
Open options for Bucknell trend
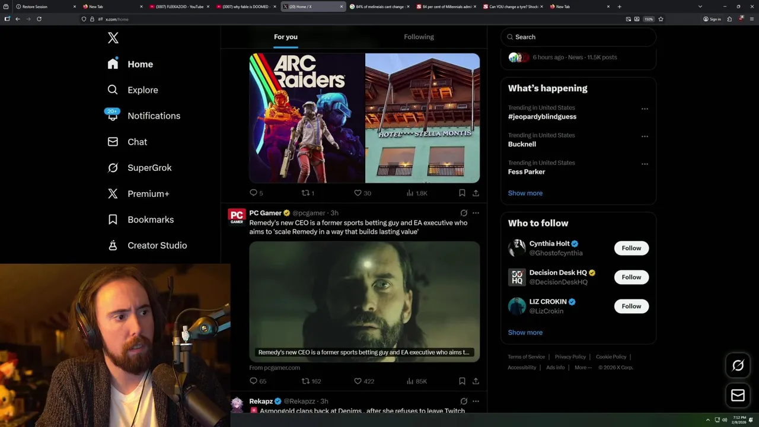645,136
